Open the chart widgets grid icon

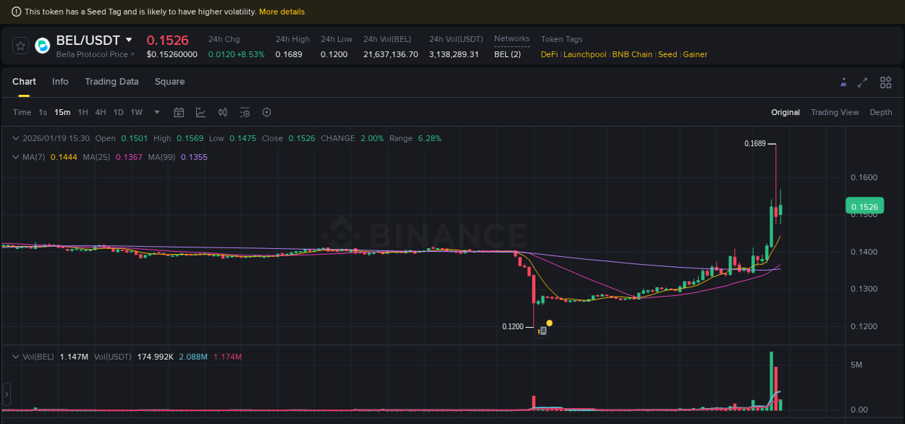[885, 82]
